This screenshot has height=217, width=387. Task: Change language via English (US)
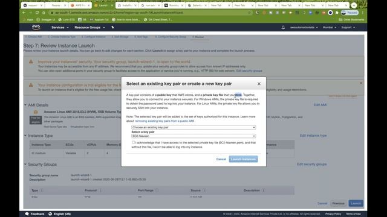[x=59, y=214]
